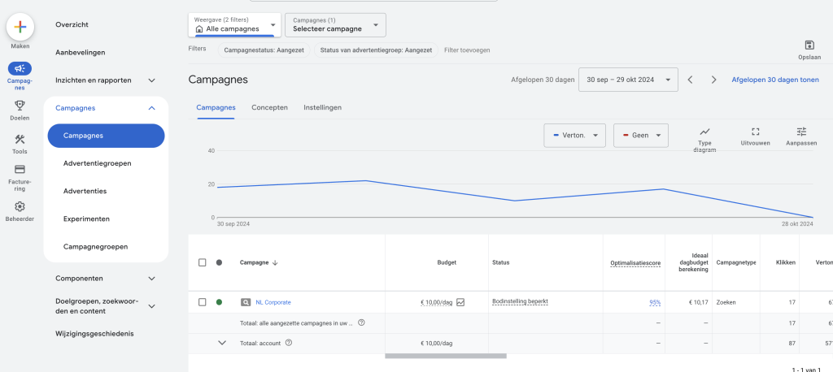Open date range dropdown 30 sep – 29 okt 2024
This screenshot has width=833, height=372.
(628, 80)
